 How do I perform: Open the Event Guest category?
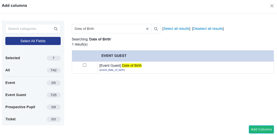[x=33, y=95]
